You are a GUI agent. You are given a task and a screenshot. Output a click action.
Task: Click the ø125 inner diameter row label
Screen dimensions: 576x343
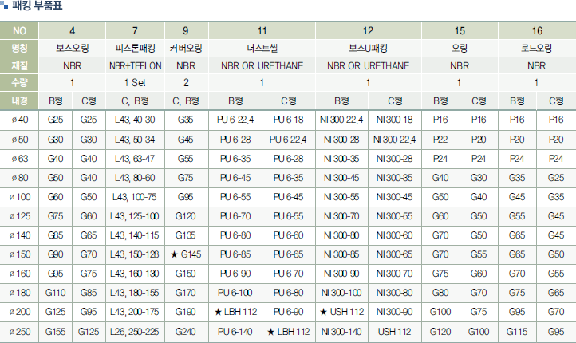click(x=19, y=216)
